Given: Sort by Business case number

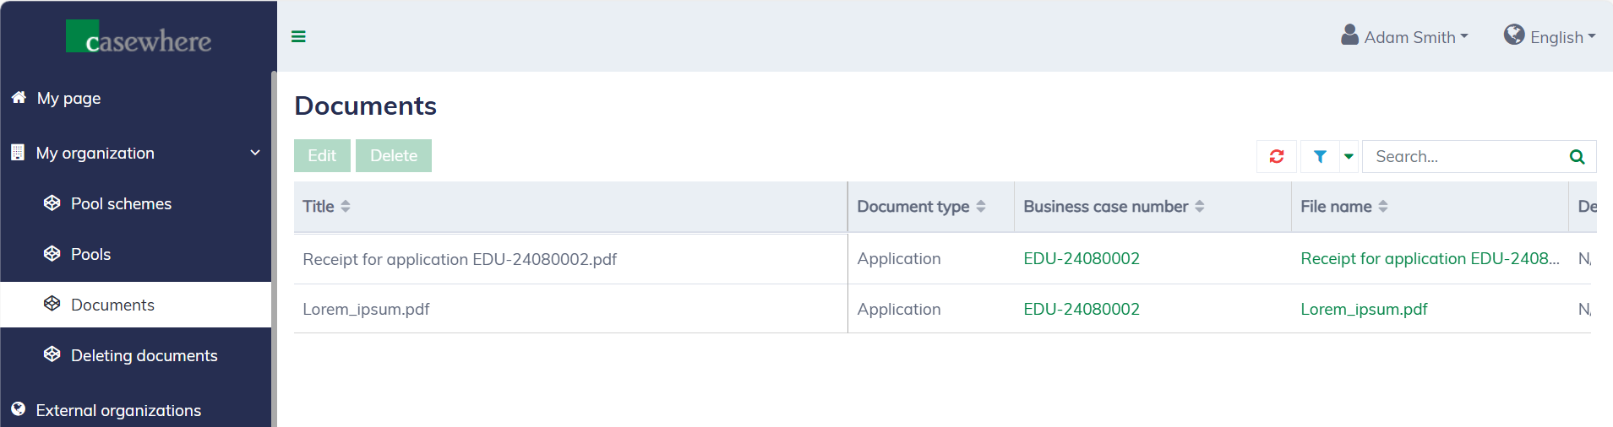Looking at the screenshot, I should pos(1200,207).
